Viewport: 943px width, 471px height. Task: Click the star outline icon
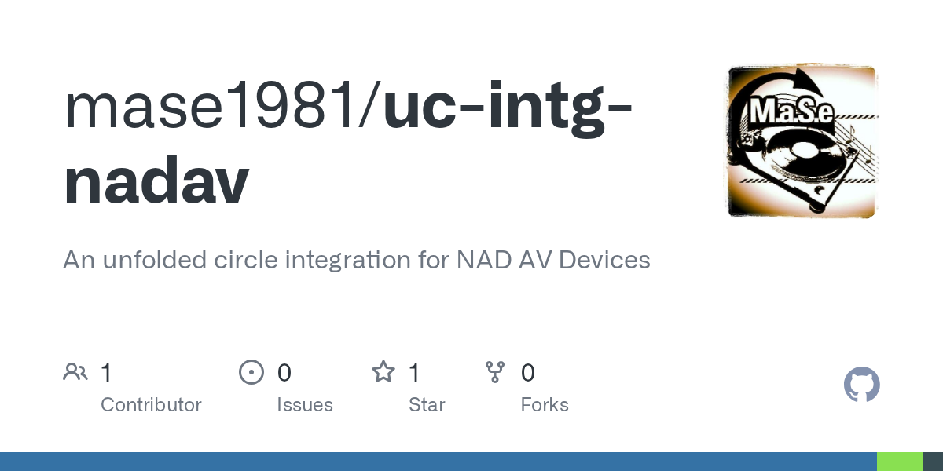383,372
